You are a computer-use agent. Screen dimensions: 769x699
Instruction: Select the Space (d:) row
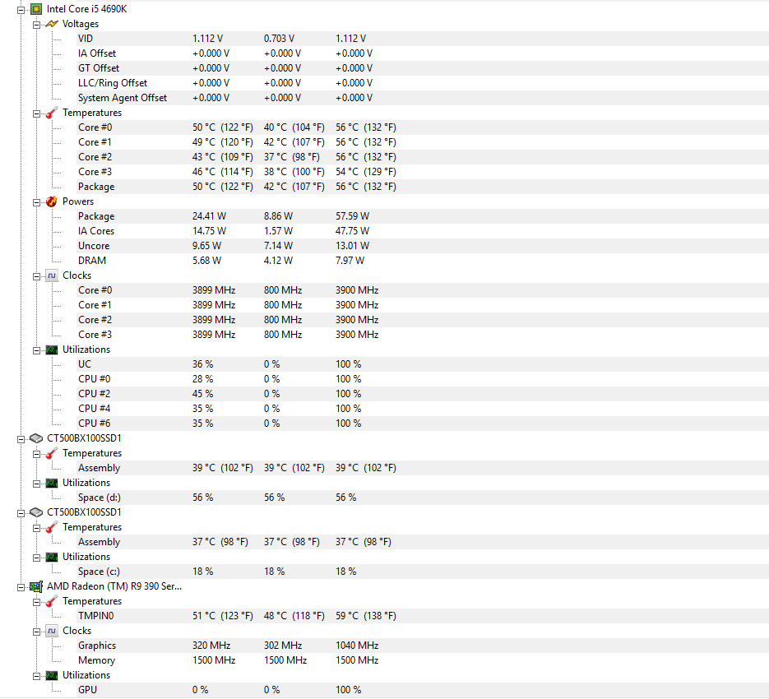pyautogui.click(x=422, y=498)
